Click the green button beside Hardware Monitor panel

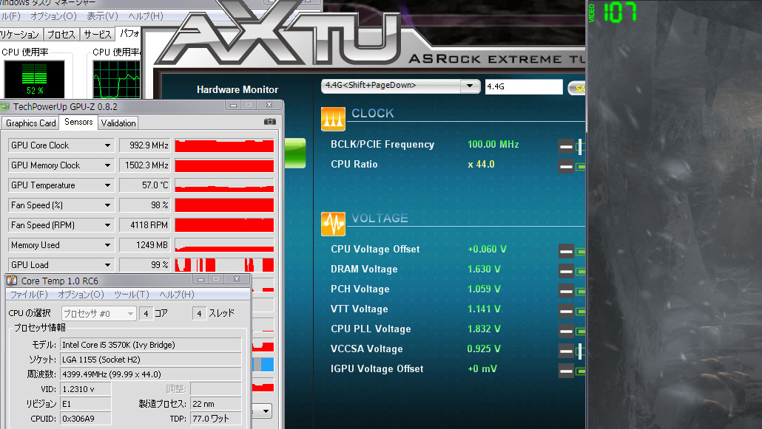pos(295,154)
